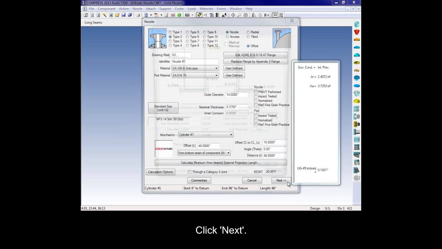442x249 pixels.
Task: Click the red cone icon in sidebar
Action: [x=357, y=32]
